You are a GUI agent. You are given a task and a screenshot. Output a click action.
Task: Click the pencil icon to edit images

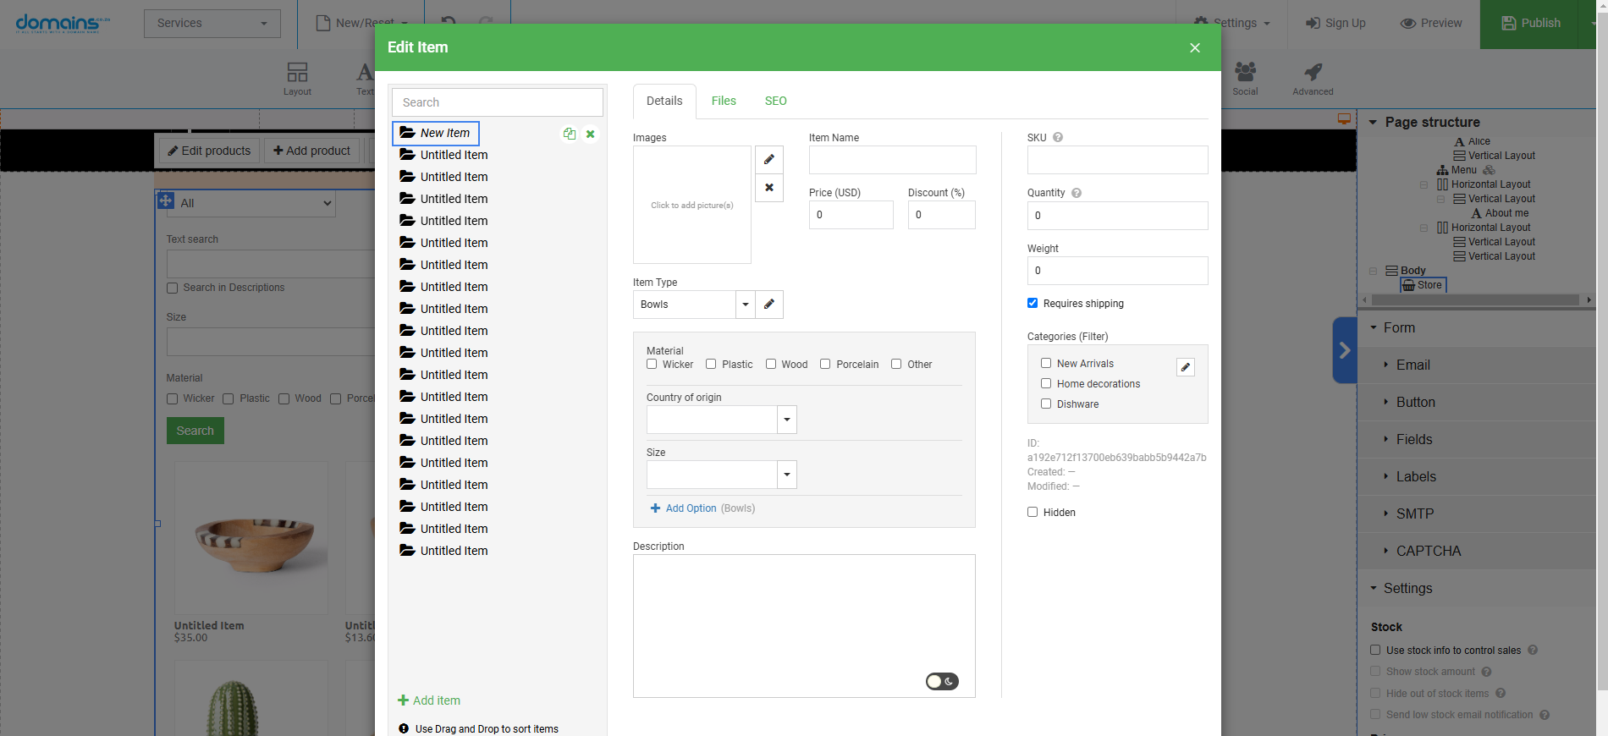[x=768, y=160]
